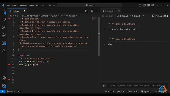Open the Accounts menu

click(x=4, y=78)
